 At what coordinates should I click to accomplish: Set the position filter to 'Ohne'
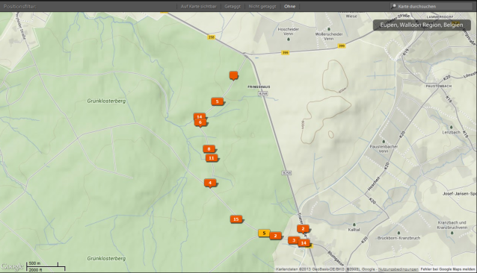coord(289,7)
